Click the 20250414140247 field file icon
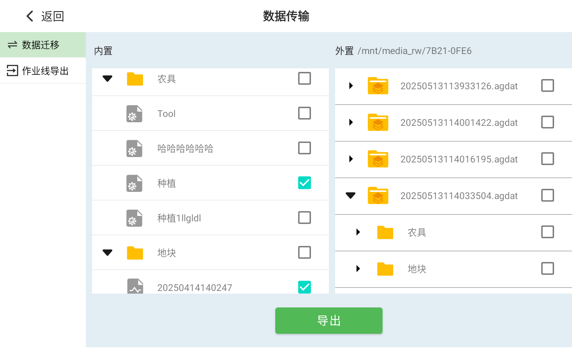Image resolution: width=572 pixels, height=357 pixels. point(135,286)
